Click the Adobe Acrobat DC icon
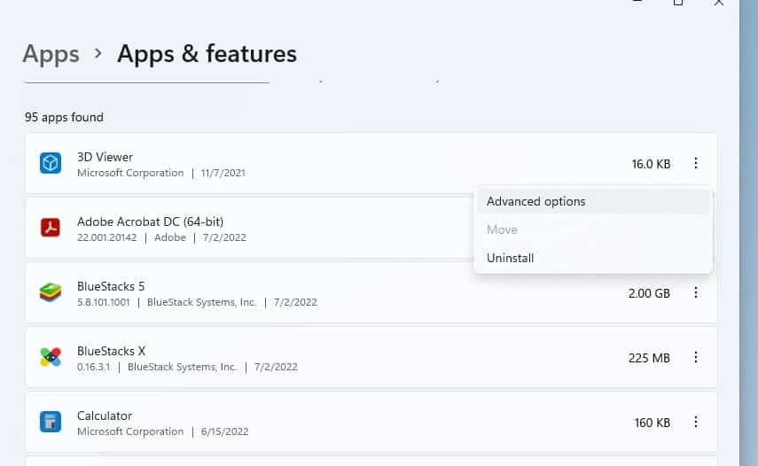 pos(50,229)
